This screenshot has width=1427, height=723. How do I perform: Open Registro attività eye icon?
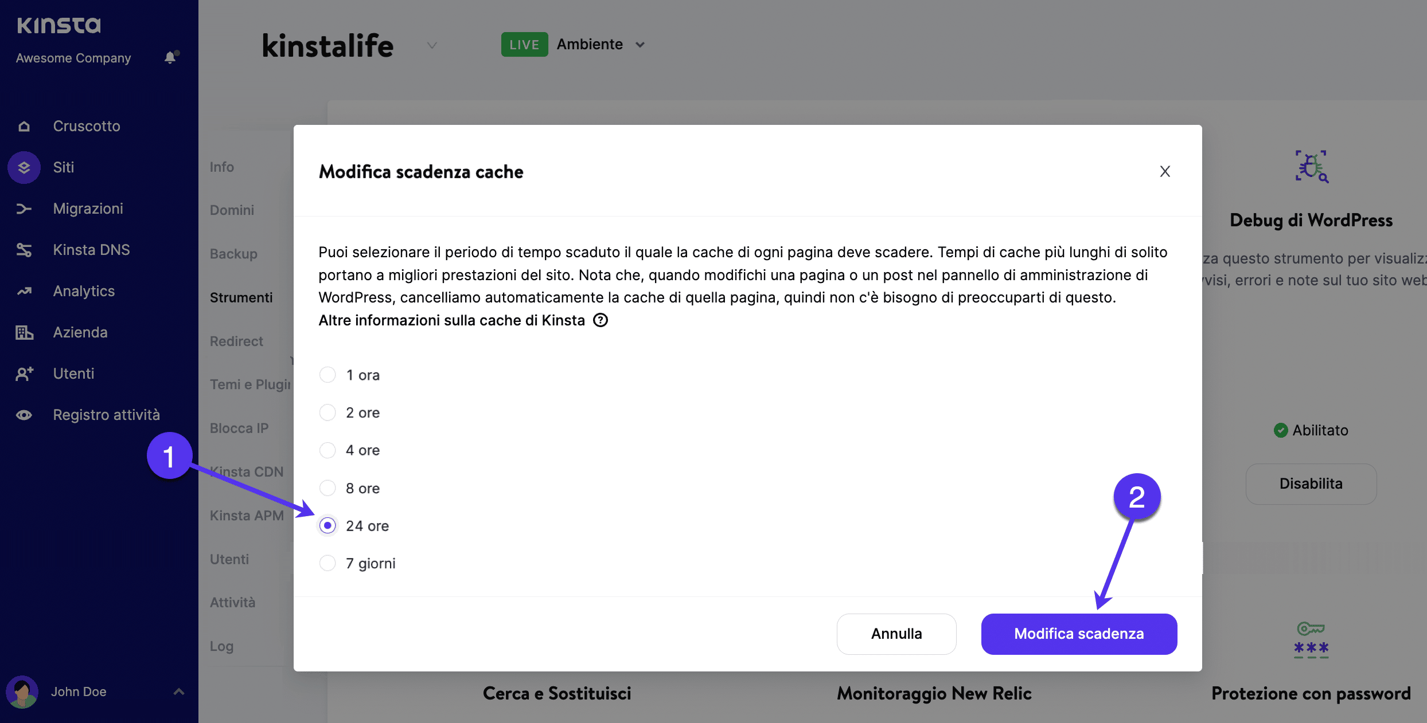(x=24, y=414)
